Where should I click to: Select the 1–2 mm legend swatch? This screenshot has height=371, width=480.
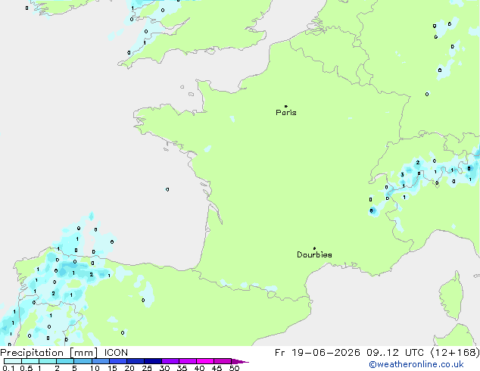pyautogui.click(x=48, y=361)
